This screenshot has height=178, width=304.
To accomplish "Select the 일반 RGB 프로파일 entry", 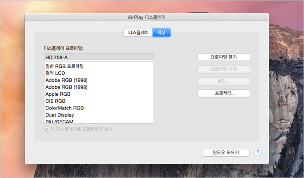I will pos(99,66).
